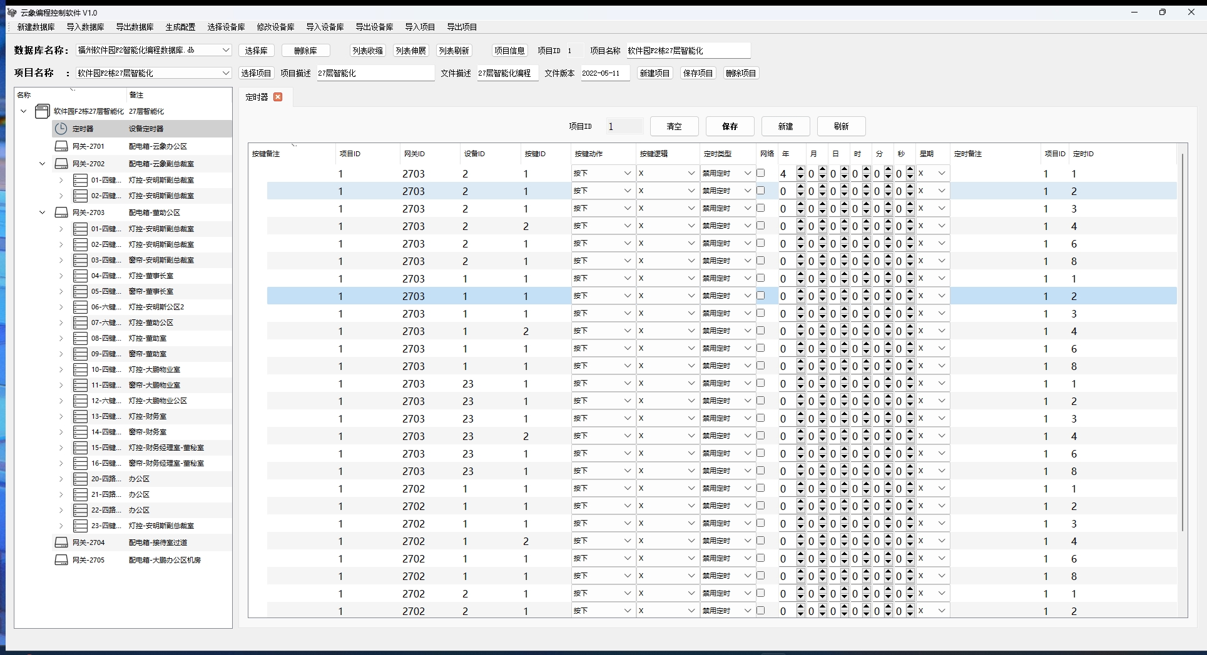Viewport: 1207px width, 655px height.
Task: Click the panel icon of 13-四键 灯控-财务室
Action: pyautogui.click(x=80, y=416)
